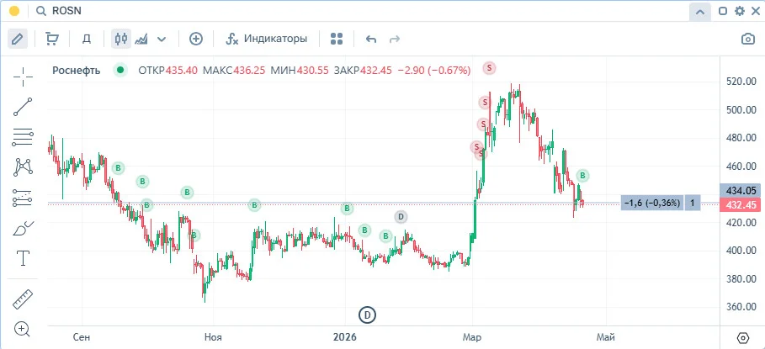Open the Индикаторы menu
Screen dimensions: 765x349
pos(267,39)
